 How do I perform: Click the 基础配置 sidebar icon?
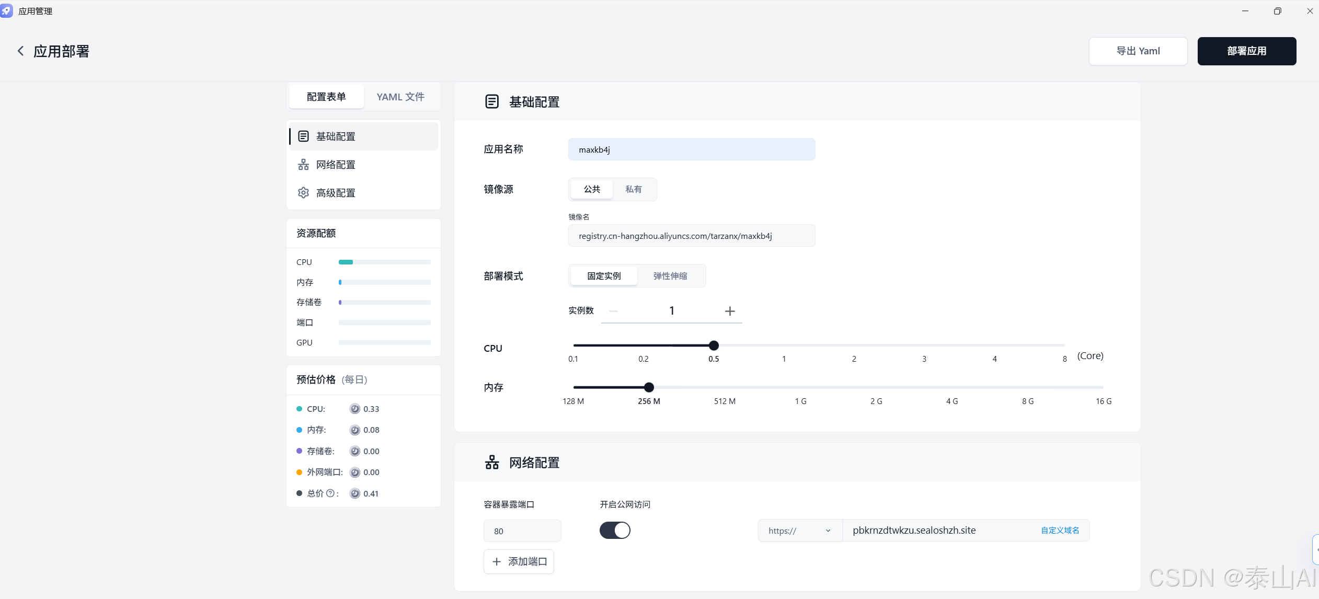pos(303,136)
